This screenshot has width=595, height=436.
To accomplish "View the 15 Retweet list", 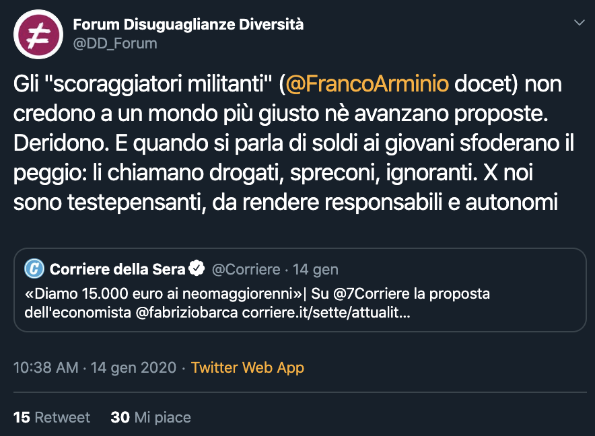I will [x=52, y=418].
